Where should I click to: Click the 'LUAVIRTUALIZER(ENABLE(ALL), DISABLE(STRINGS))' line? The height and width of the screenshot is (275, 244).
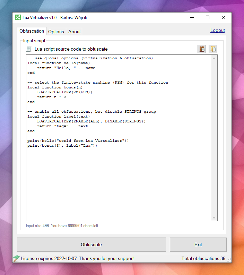tap(91, 121)
